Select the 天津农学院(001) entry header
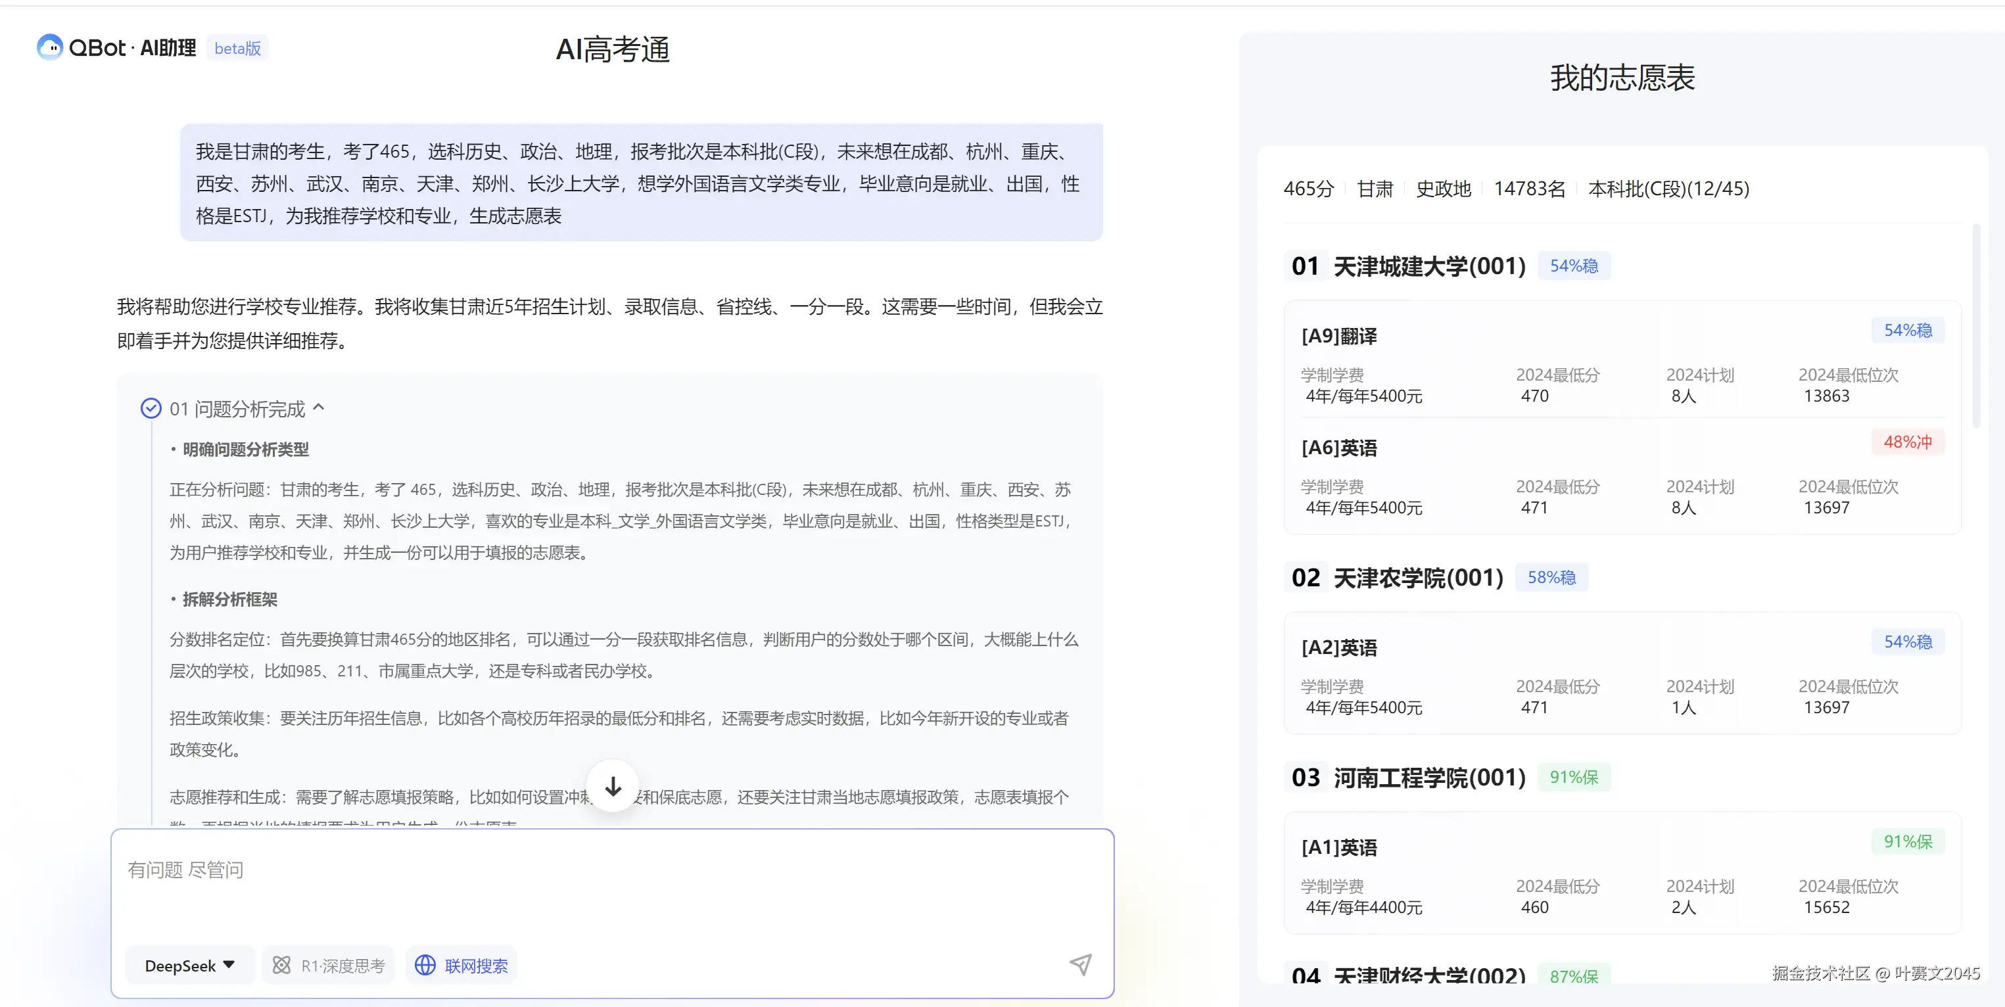The image size is (2005, 1007). point(1418,577)
